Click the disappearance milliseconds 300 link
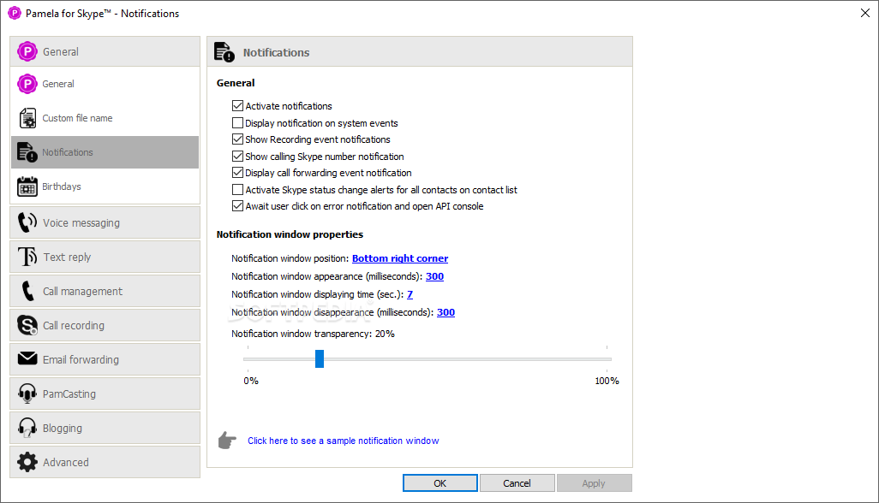This screenshot has height=503, width=879. point(445,312)
